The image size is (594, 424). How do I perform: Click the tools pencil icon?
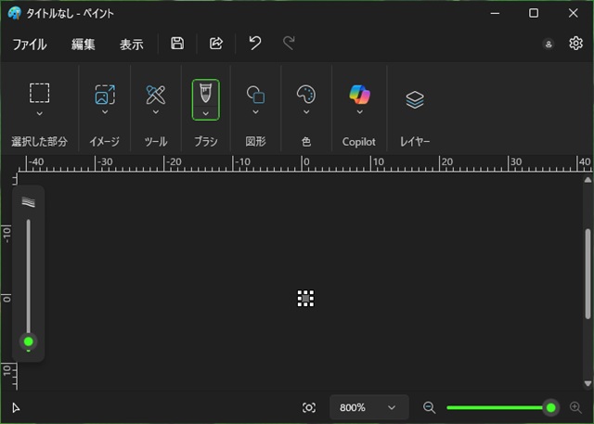156,95
